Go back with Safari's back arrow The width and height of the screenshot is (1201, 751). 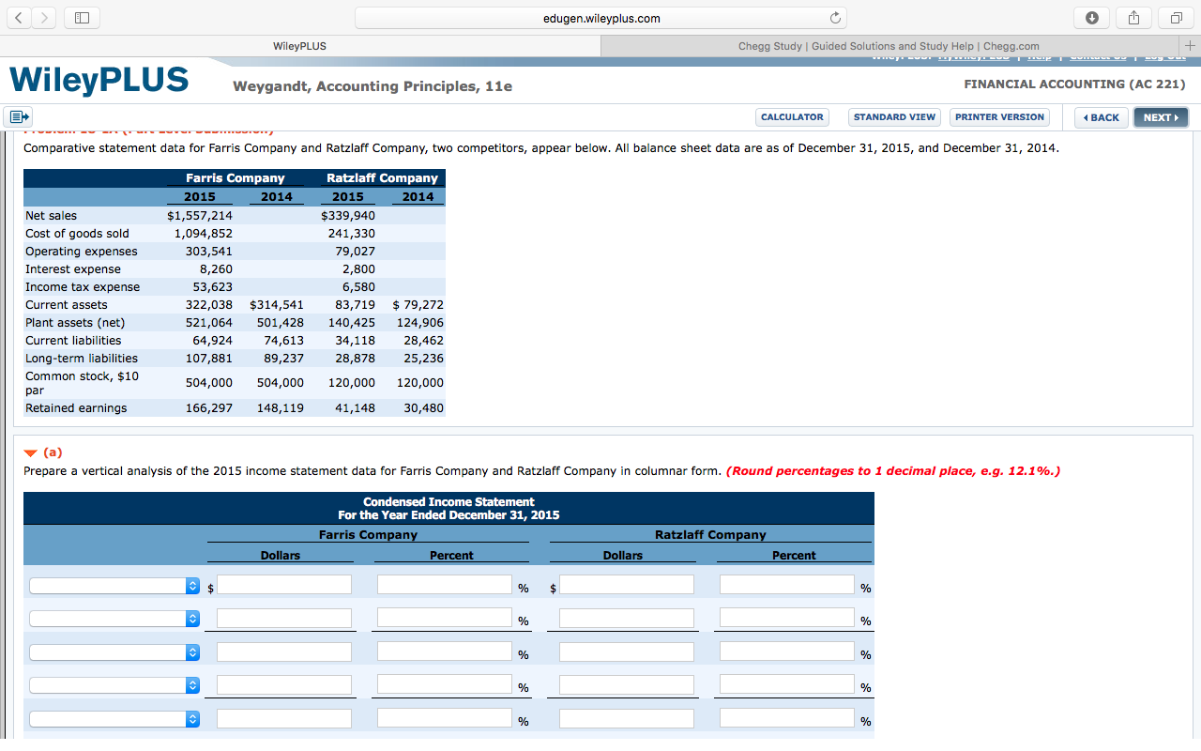pyautogui.click(x=19, y=18)
